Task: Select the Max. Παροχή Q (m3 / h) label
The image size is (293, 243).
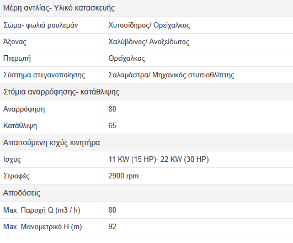Action: [42, 210]
